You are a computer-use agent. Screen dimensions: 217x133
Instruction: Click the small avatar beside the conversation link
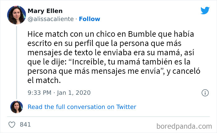16,107
